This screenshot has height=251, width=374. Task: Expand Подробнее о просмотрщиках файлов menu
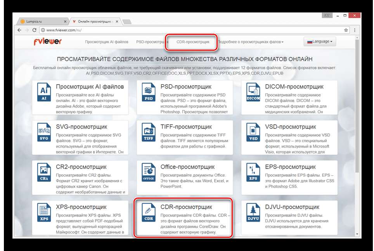251,42
